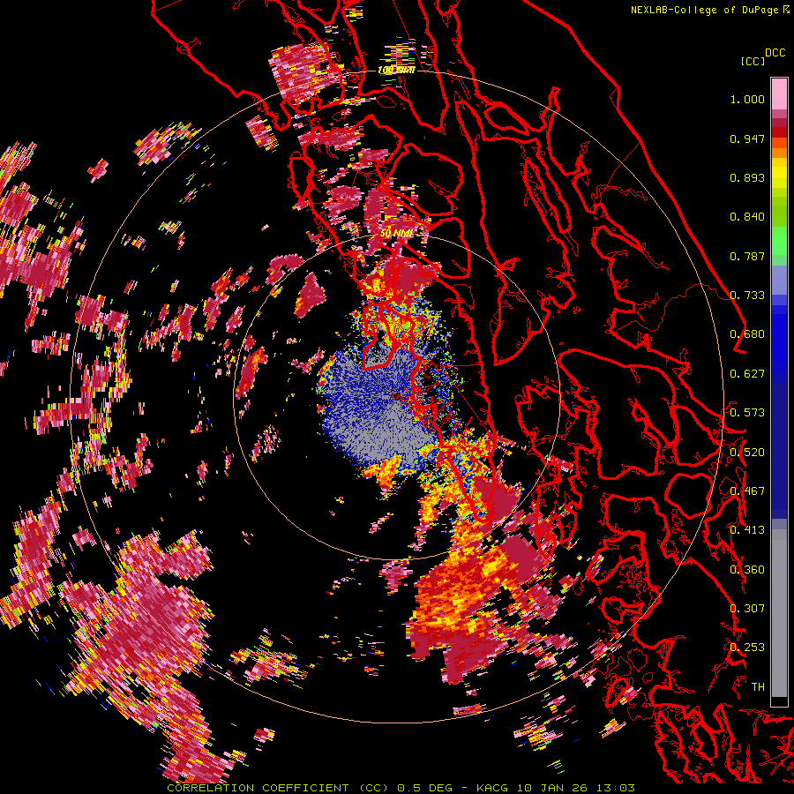This screenshot has height=794, width=794.
Task: Select the 0.840 scale value
Action: [x=747, y=217]
